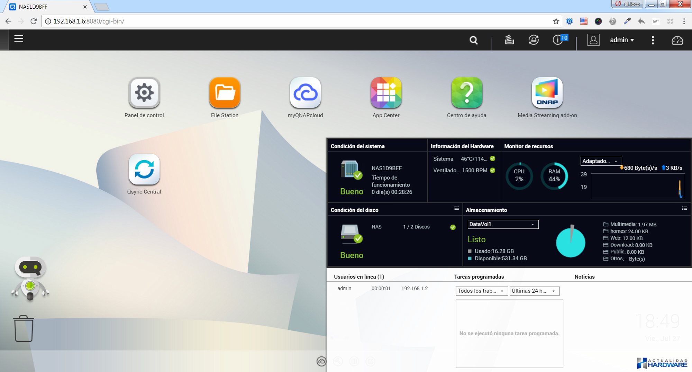Open myQNAPcloud icon
The width and height of the screenshot is (692, 372).
pos(305,93)
